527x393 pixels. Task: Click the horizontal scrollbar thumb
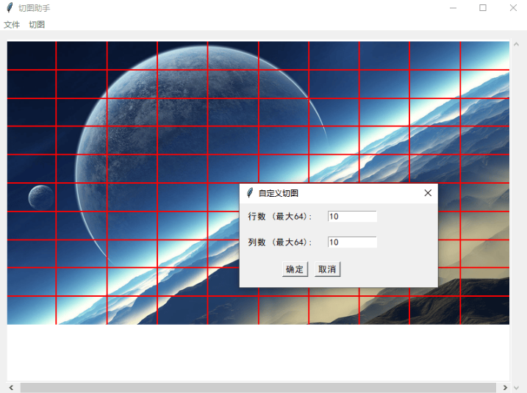(x=258, y=387)
